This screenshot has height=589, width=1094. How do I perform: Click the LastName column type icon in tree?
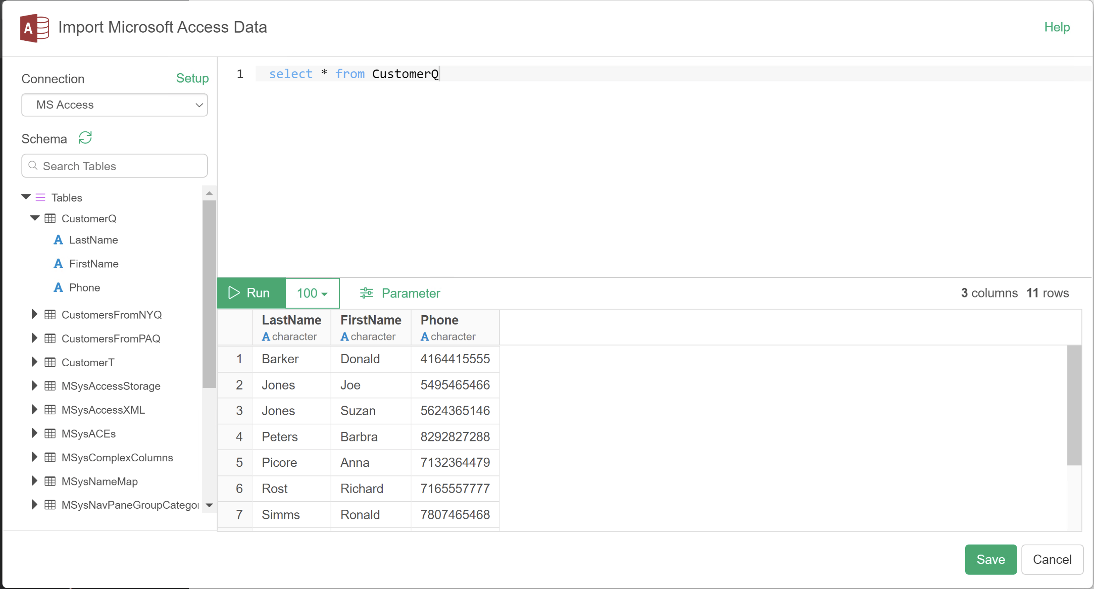[58, 240]
